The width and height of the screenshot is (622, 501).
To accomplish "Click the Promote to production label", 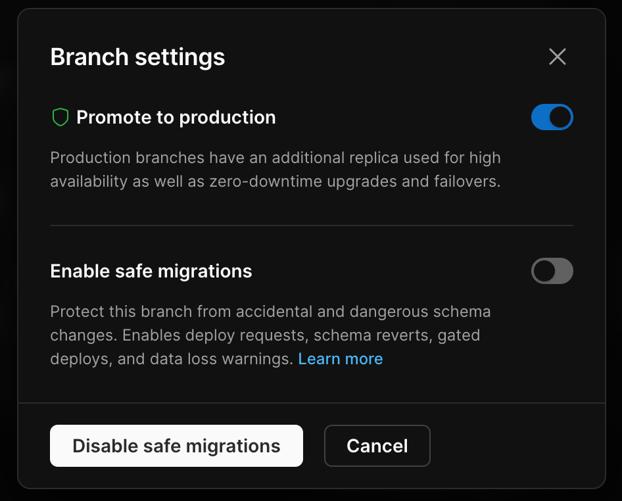I will [x=176, y=118].
